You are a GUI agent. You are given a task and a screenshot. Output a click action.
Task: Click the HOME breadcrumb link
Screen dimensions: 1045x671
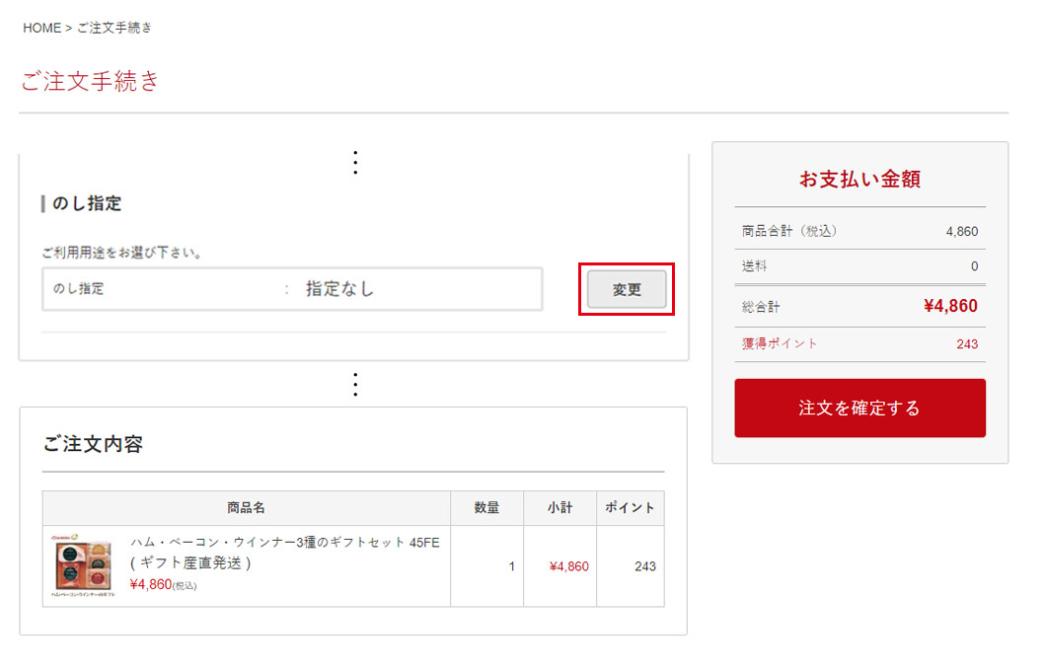point(41,28)
